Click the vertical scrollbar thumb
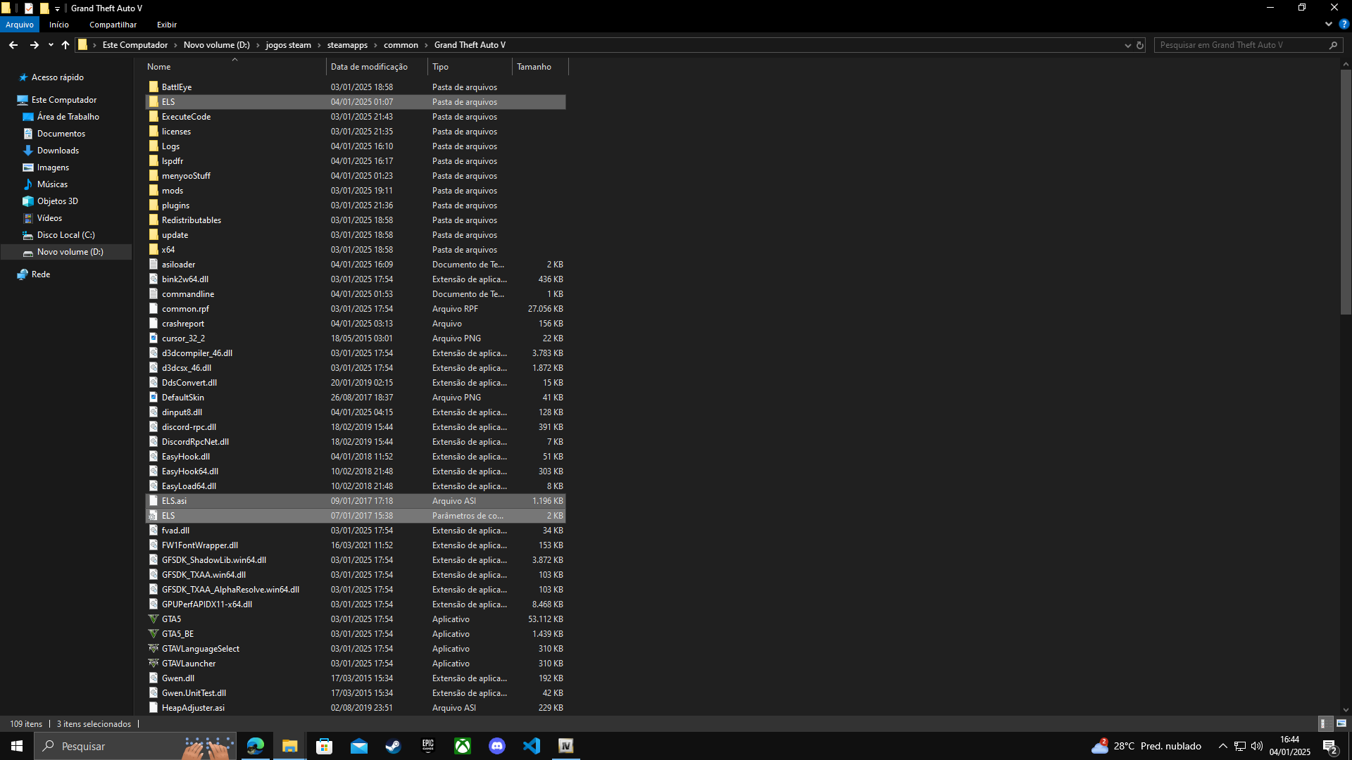This screenshot has height=760, width=1352. tap(1346, 190)
